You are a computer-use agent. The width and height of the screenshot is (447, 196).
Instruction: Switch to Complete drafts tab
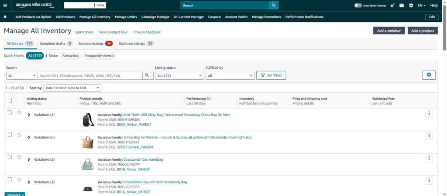56,44
